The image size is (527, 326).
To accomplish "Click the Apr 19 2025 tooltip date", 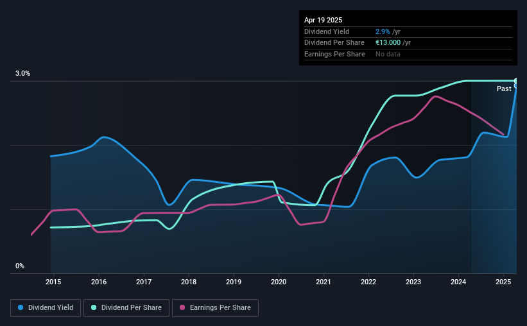I will 323,20.
